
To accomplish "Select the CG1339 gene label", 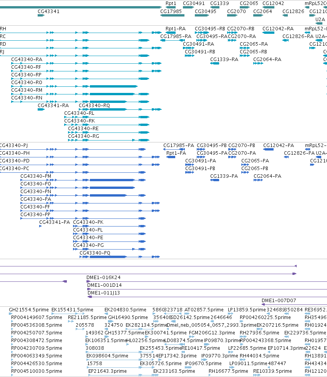I will 219,3.
